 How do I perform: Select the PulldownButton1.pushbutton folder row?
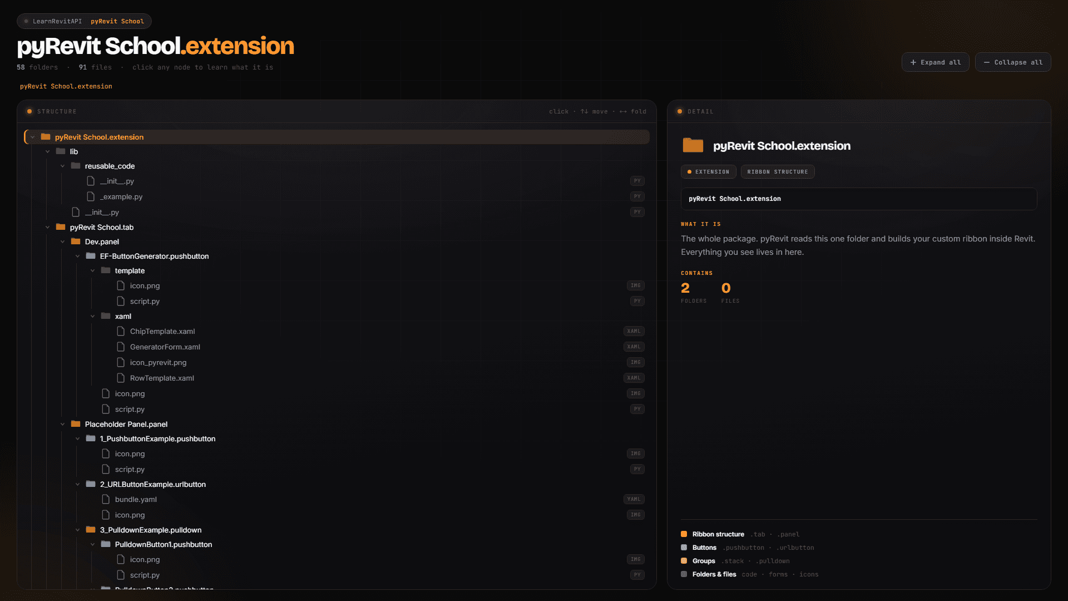pos(367,544)
